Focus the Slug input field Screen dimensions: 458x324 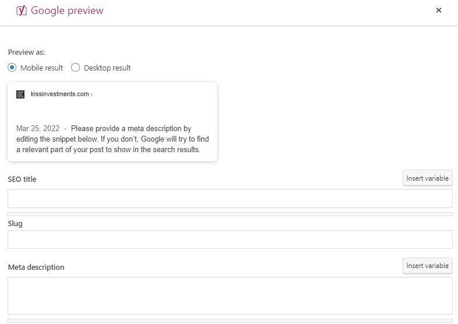[x=230, y=240]
